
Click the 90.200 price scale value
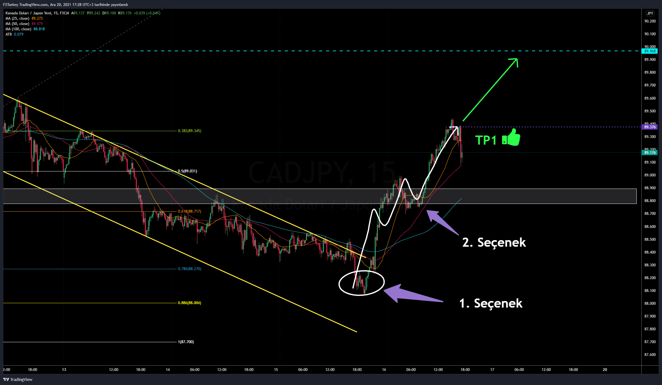click(650, 21)
